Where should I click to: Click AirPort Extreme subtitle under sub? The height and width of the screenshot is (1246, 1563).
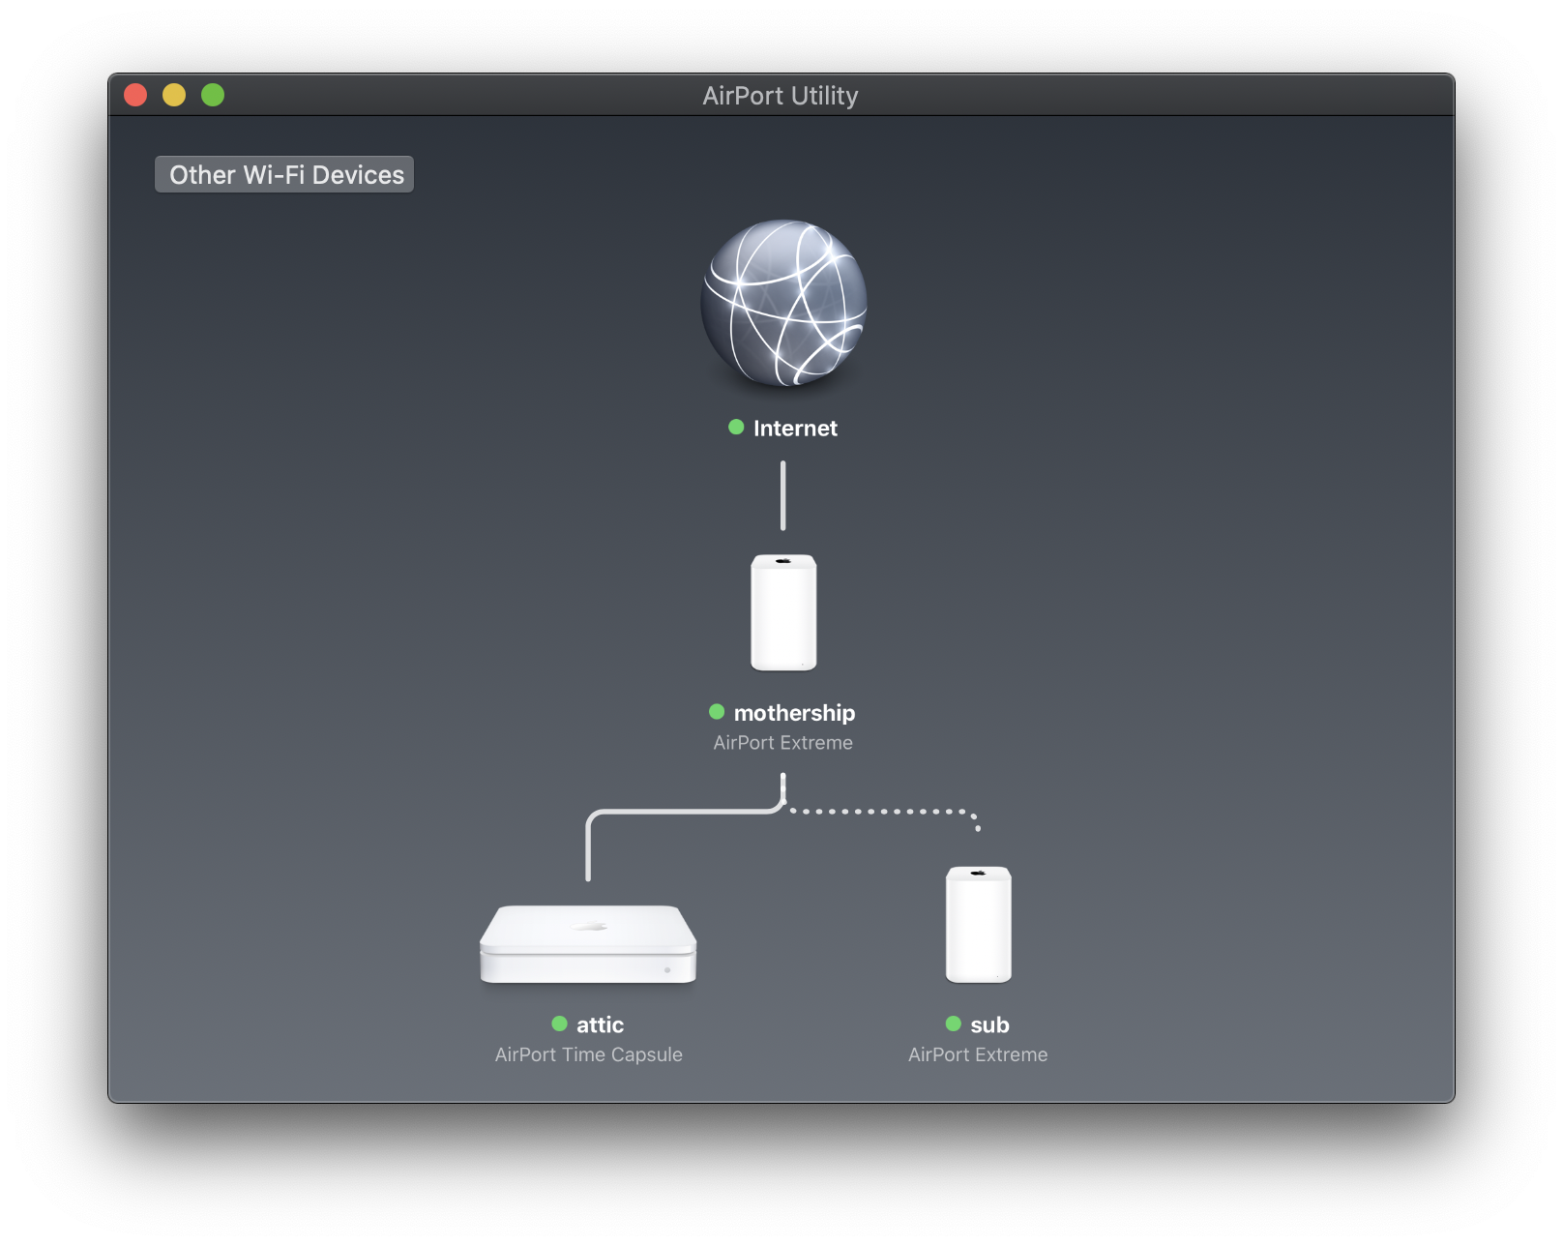tap(978, 1054)
